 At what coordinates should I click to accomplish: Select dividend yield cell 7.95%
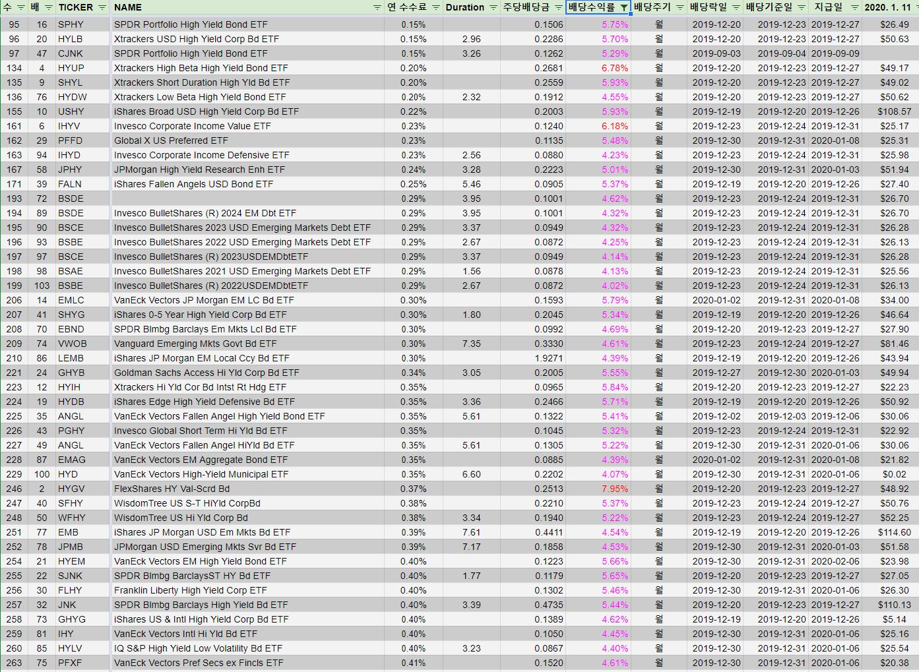[598, 489]
